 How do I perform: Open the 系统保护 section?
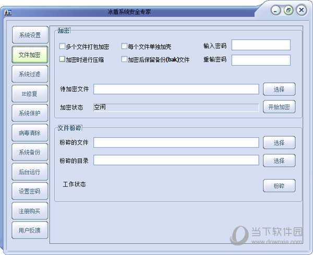[30, 113]
